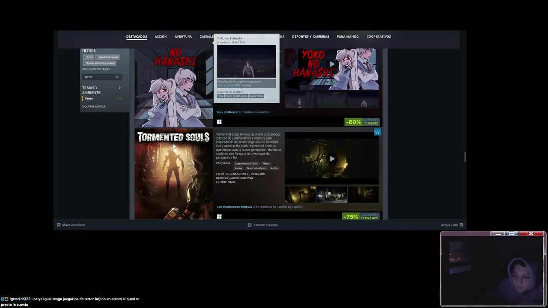Click the Terror tag in Tormented Souls etiquetas

pos(266,163)
